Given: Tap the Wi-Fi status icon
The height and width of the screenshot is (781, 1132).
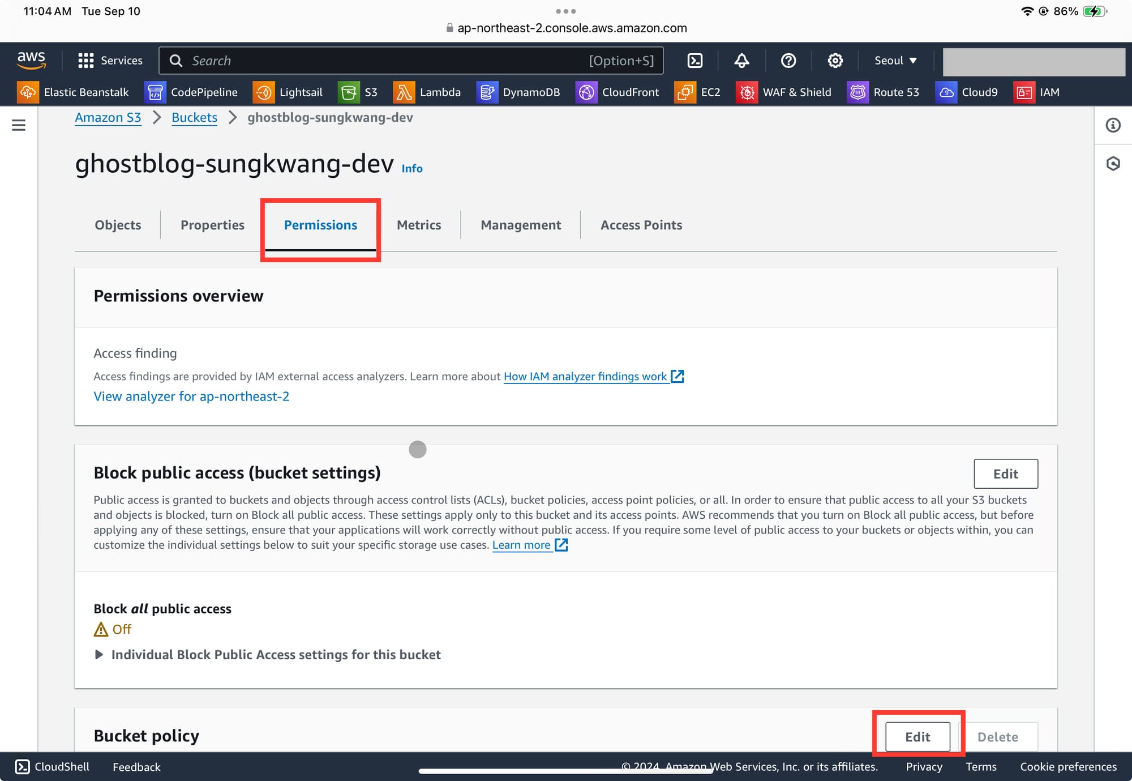Looking at the screenshot, I should [x=1027, y=11].
